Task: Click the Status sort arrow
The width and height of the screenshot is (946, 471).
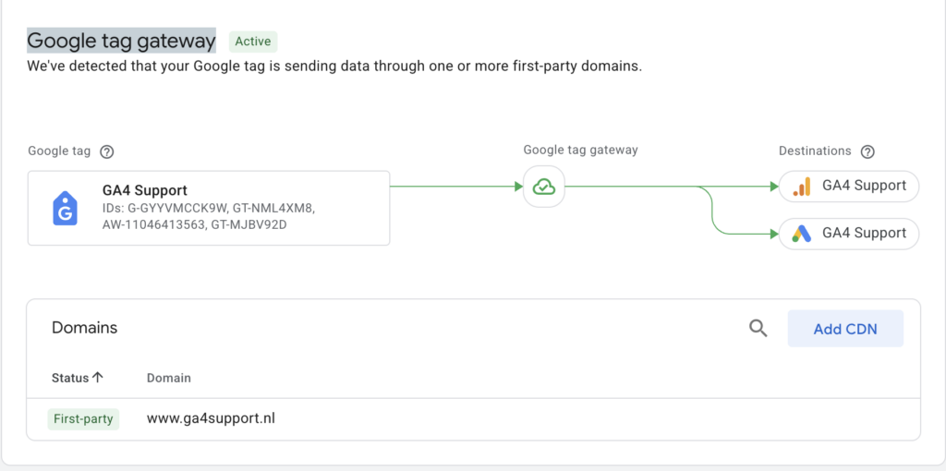Action: pos(98,378)
